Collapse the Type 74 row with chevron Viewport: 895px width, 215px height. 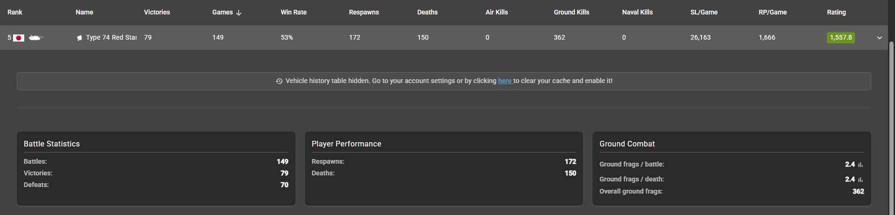tap(879, 38)
